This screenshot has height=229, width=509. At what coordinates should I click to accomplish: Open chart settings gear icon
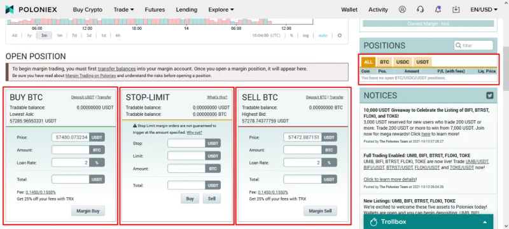point(340,36)
